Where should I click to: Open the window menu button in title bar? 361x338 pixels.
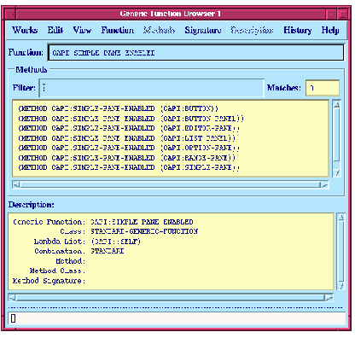pos(9,14)
